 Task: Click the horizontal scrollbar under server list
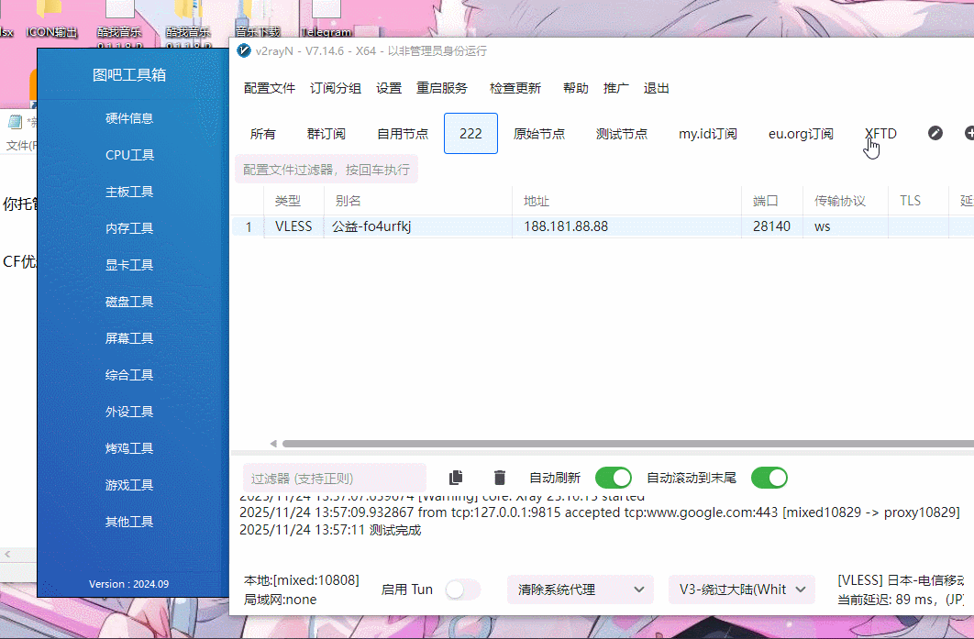click(x=628, y=444)
